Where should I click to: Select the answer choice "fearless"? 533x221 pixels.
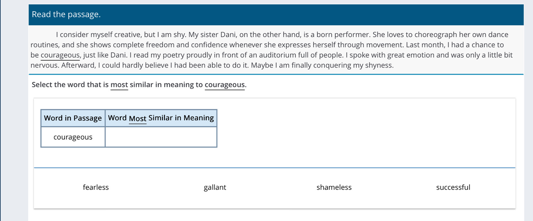[96, 187]
